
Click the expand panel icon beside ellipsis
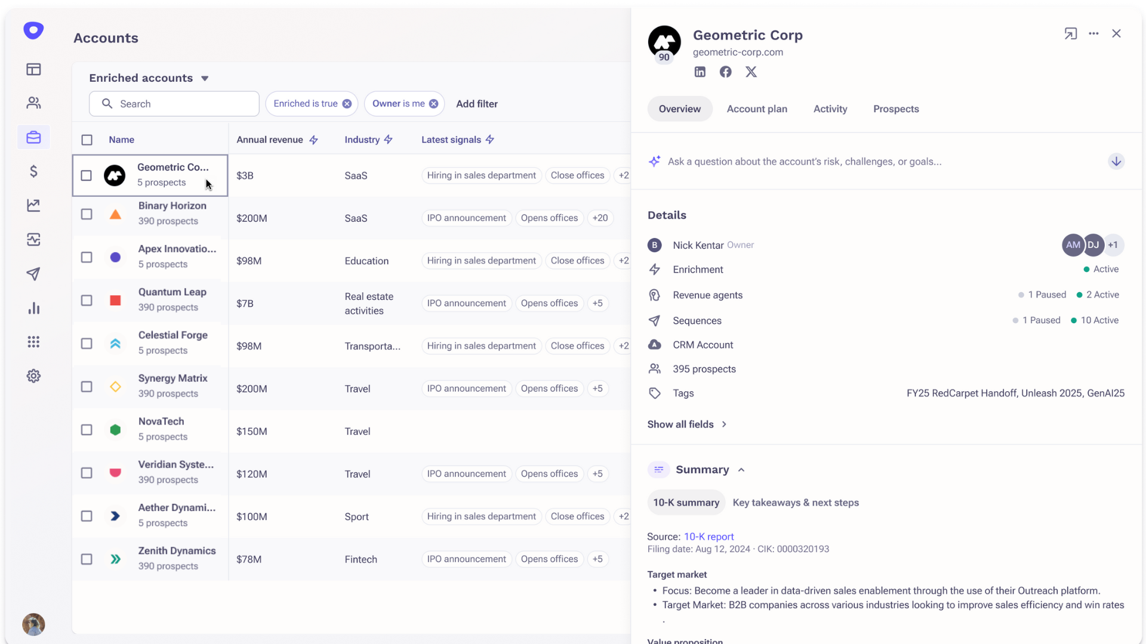[x=1070, y=34]
